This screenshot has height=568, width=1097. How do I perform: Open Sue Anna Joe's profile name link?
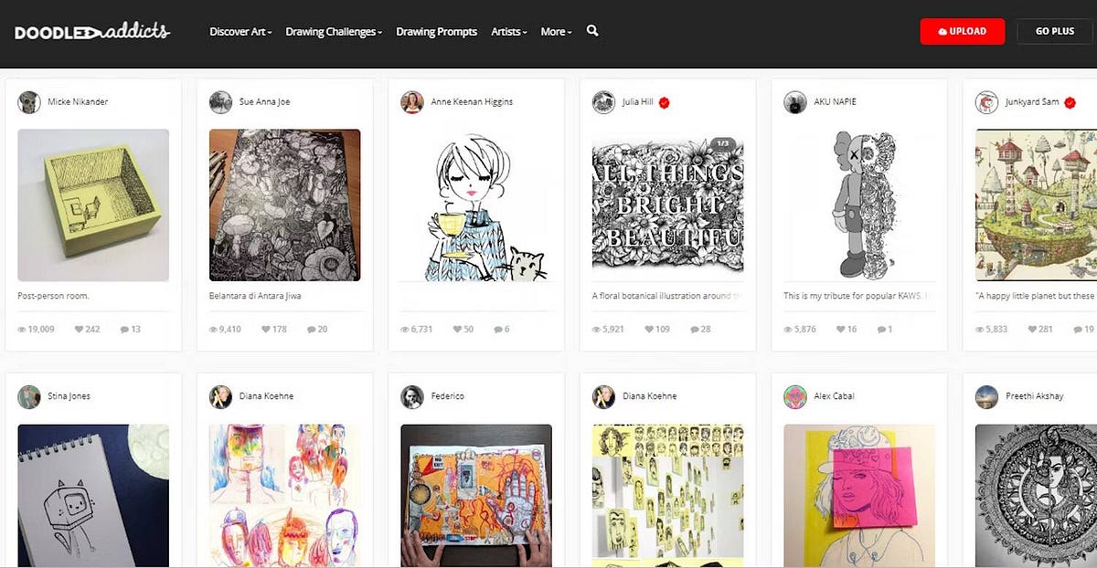(264, 102)
